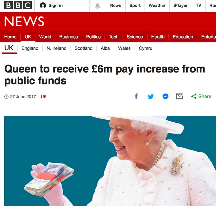The image size is (216, 206).
Task: Select the Business news tab
Action: tap(69, 37)
